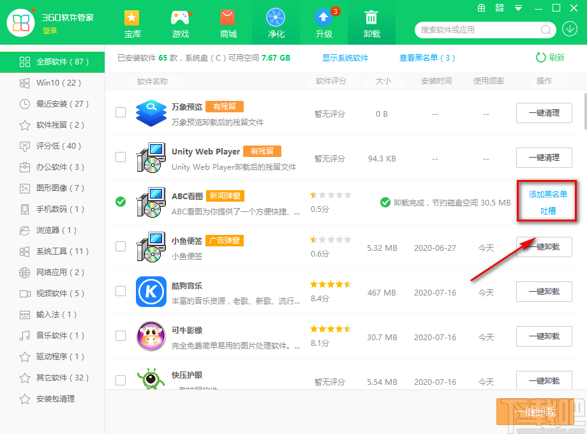Uncheck the selected ABC看图 checkbox
Image resolution: width=587 pixels, height=434 pixels.
[120, 202]
